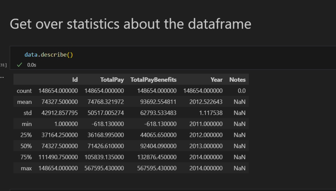Select the markdown heading about dataframe statistics
336x191 pixels.
[x=131, y=24]
